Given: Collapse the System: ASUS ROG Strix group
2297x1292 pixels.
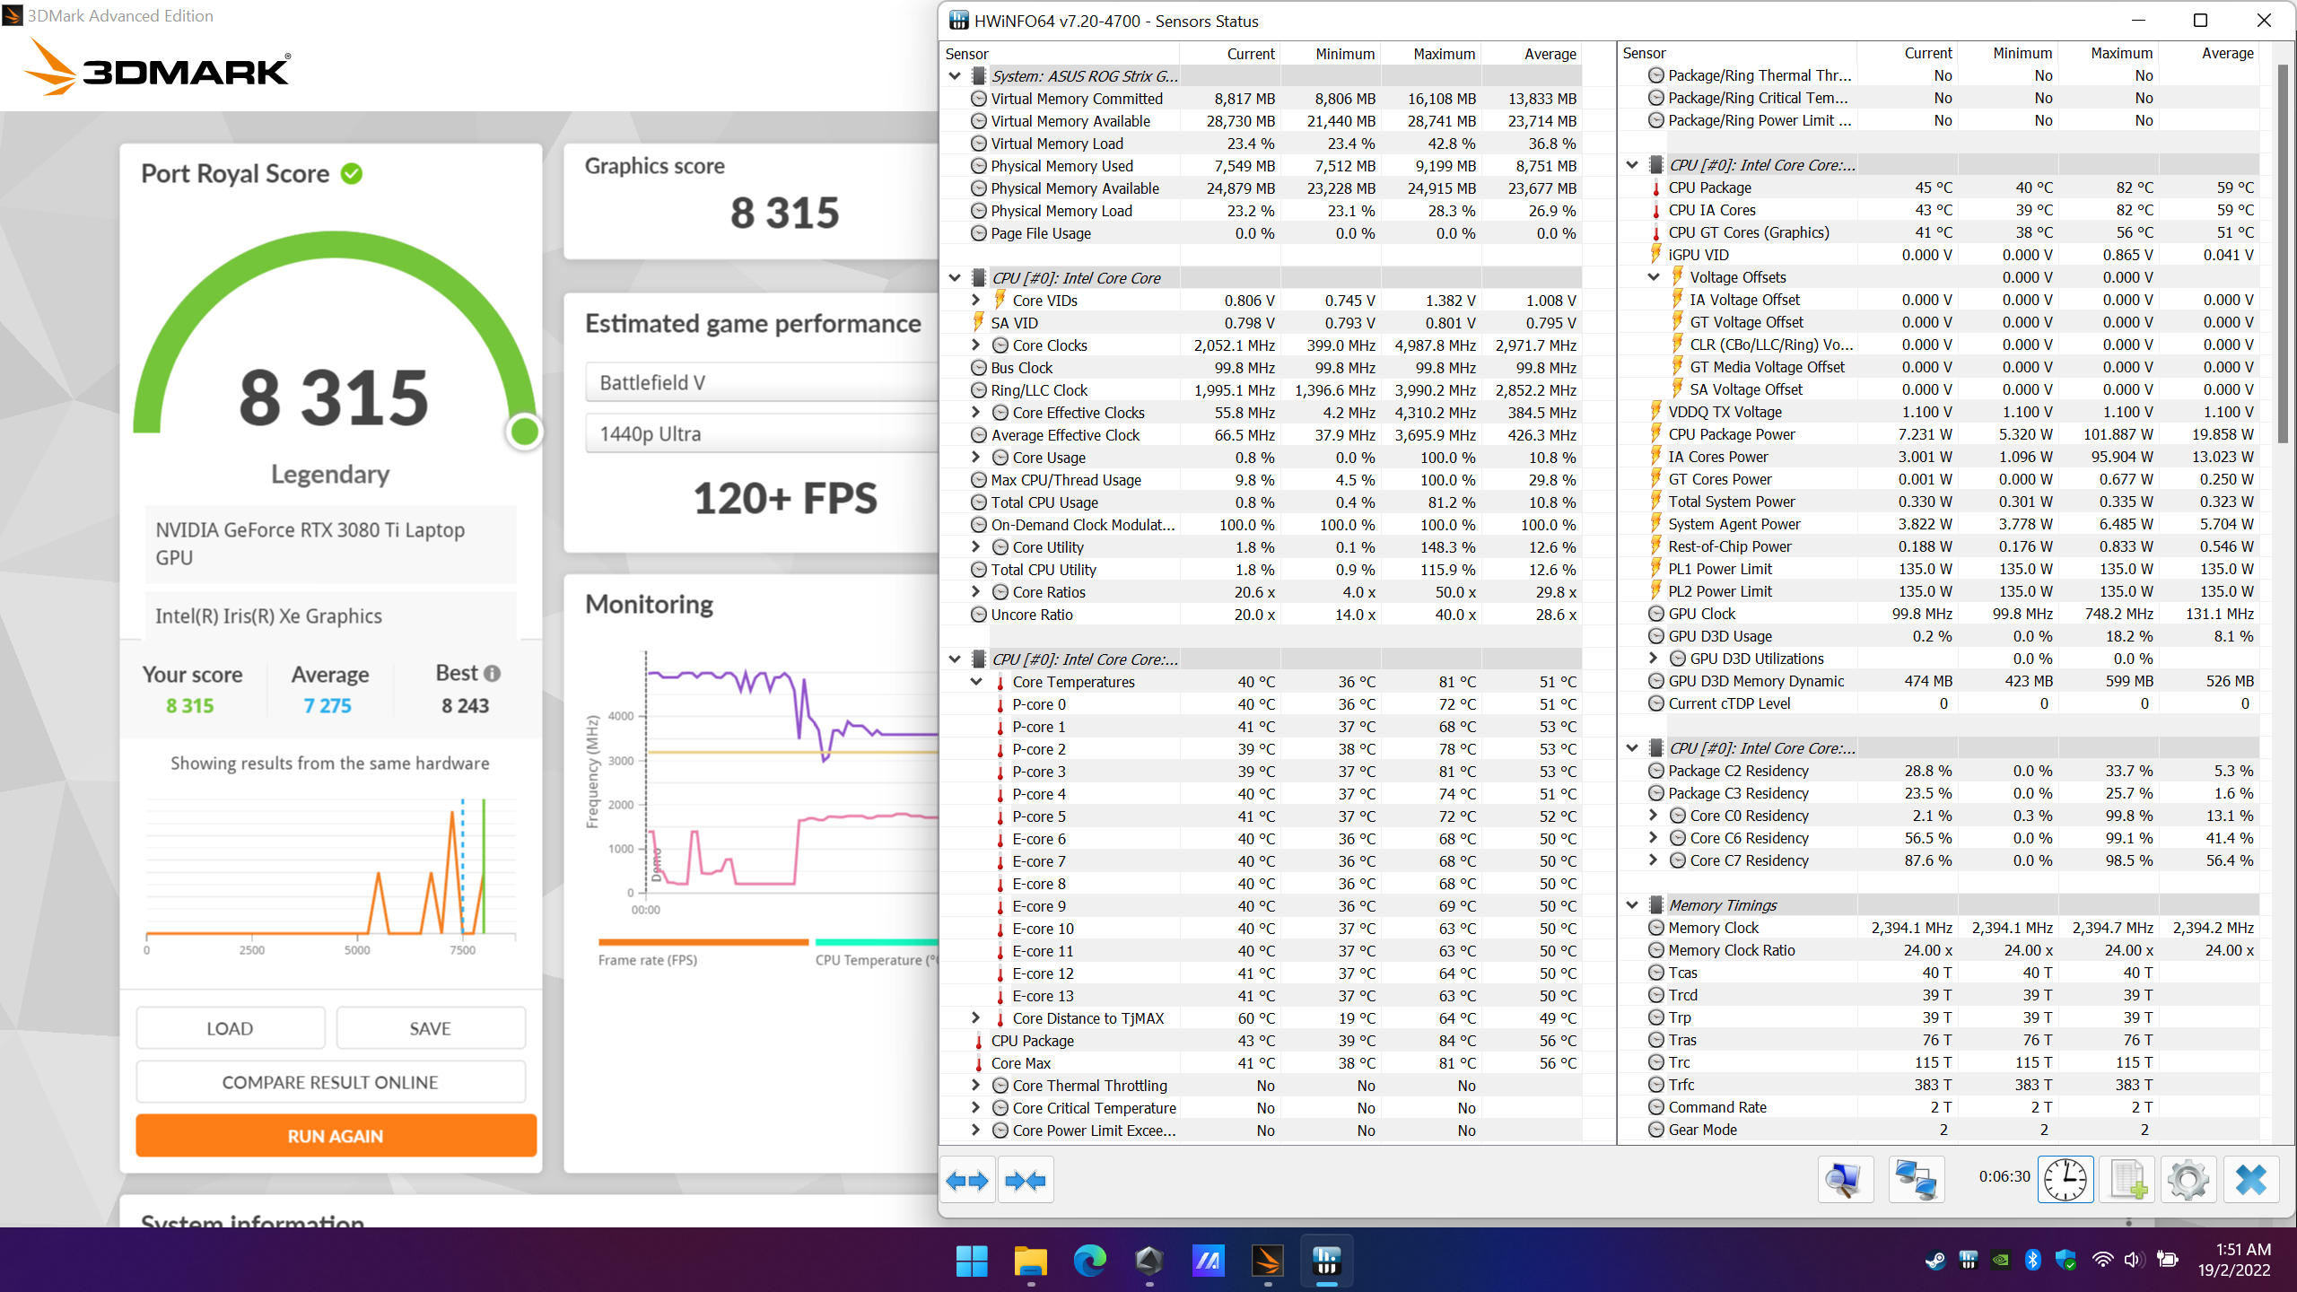Looking at the screenshot, I should pyautogui.click(x=955, y=76).
